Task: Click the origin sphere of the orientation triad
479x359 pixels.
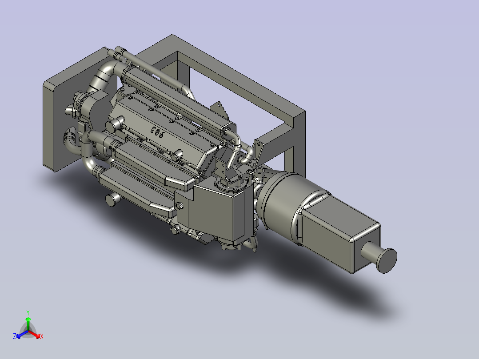Action: [28, 331]
